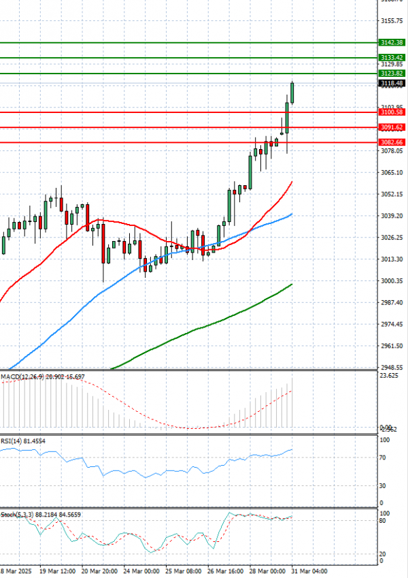
Task: Click the 3013.30 price axis value
Action: [x=392, y=259]
